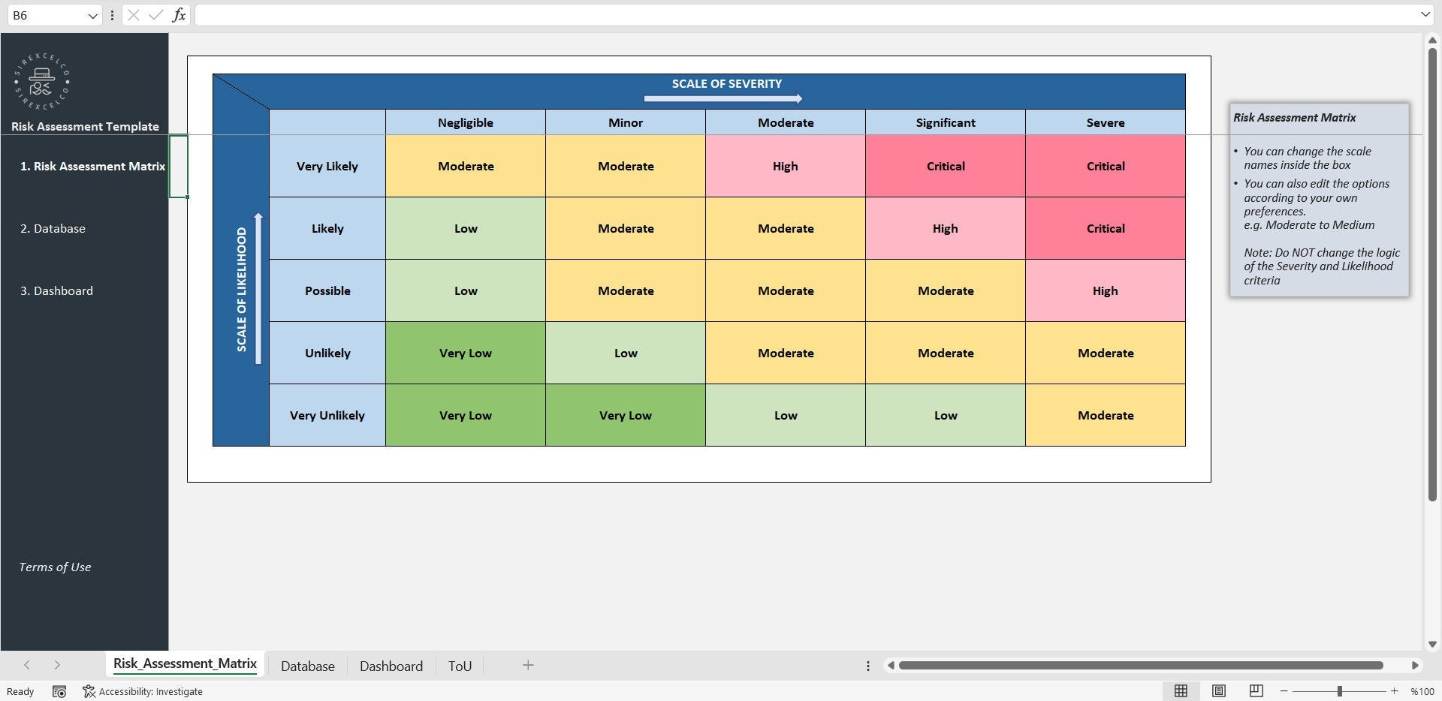The width and height of the screenshot is (1442, 701).
Task: Expand the formula bar with its chevron
Action: pos(1424,14)
